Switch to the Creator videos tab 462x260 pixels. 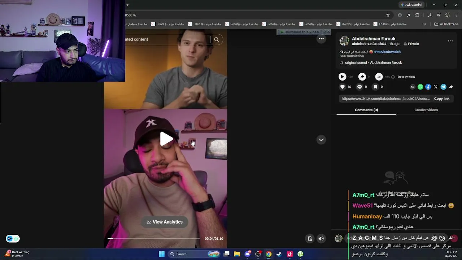click(426, 110)
